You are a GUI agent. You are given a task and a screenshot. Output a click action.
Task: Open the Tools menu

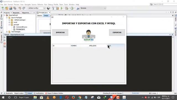pos(66,4)
